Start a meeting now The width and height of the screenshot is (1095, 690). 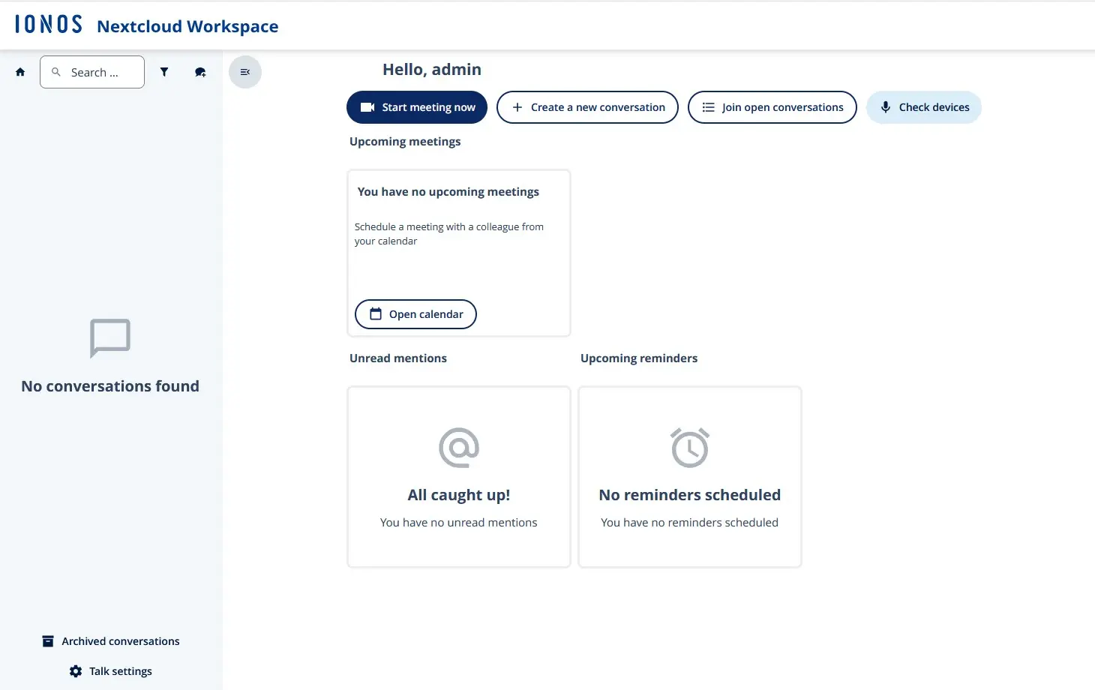[x=416, y=106]
